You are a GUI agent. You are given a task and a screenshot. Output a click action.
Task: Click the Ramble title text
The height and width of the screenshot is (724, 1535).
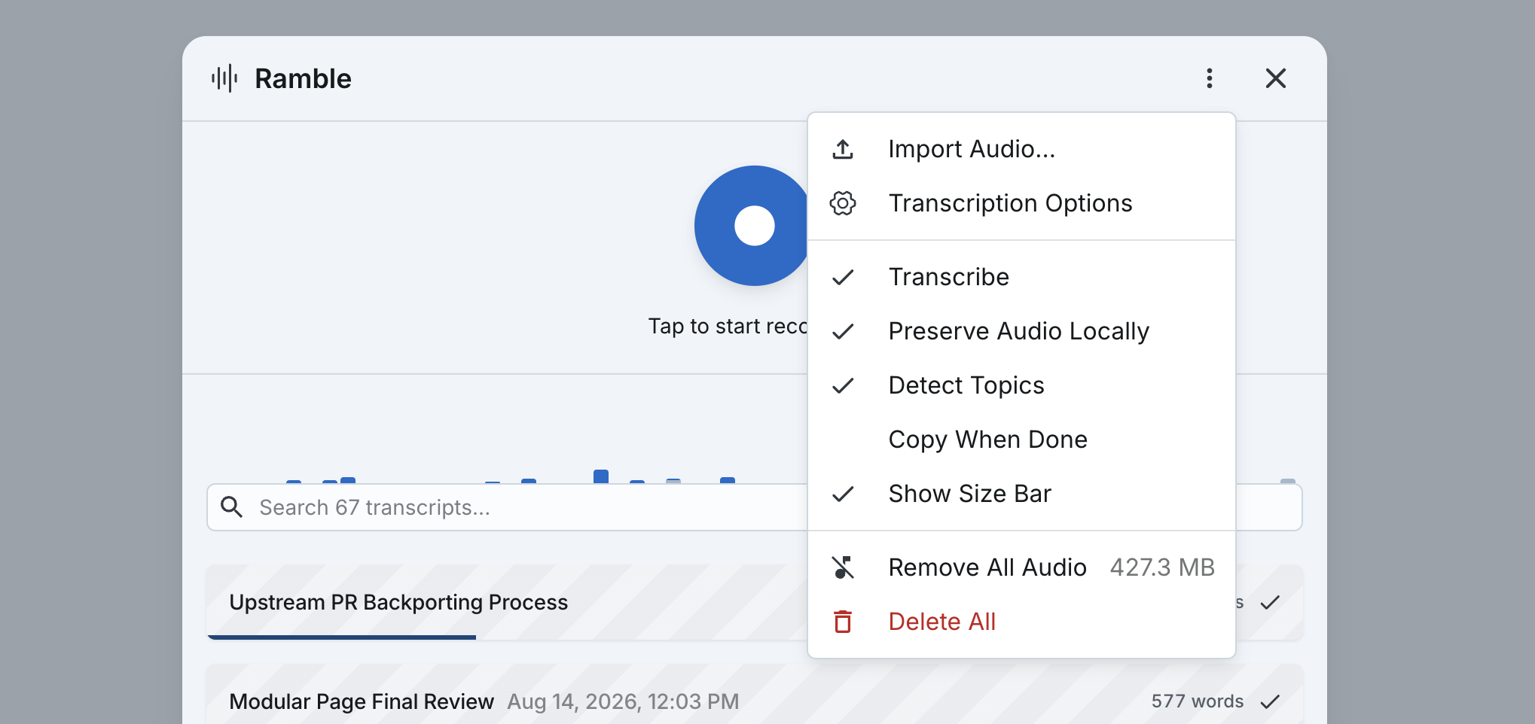[303, 78]
